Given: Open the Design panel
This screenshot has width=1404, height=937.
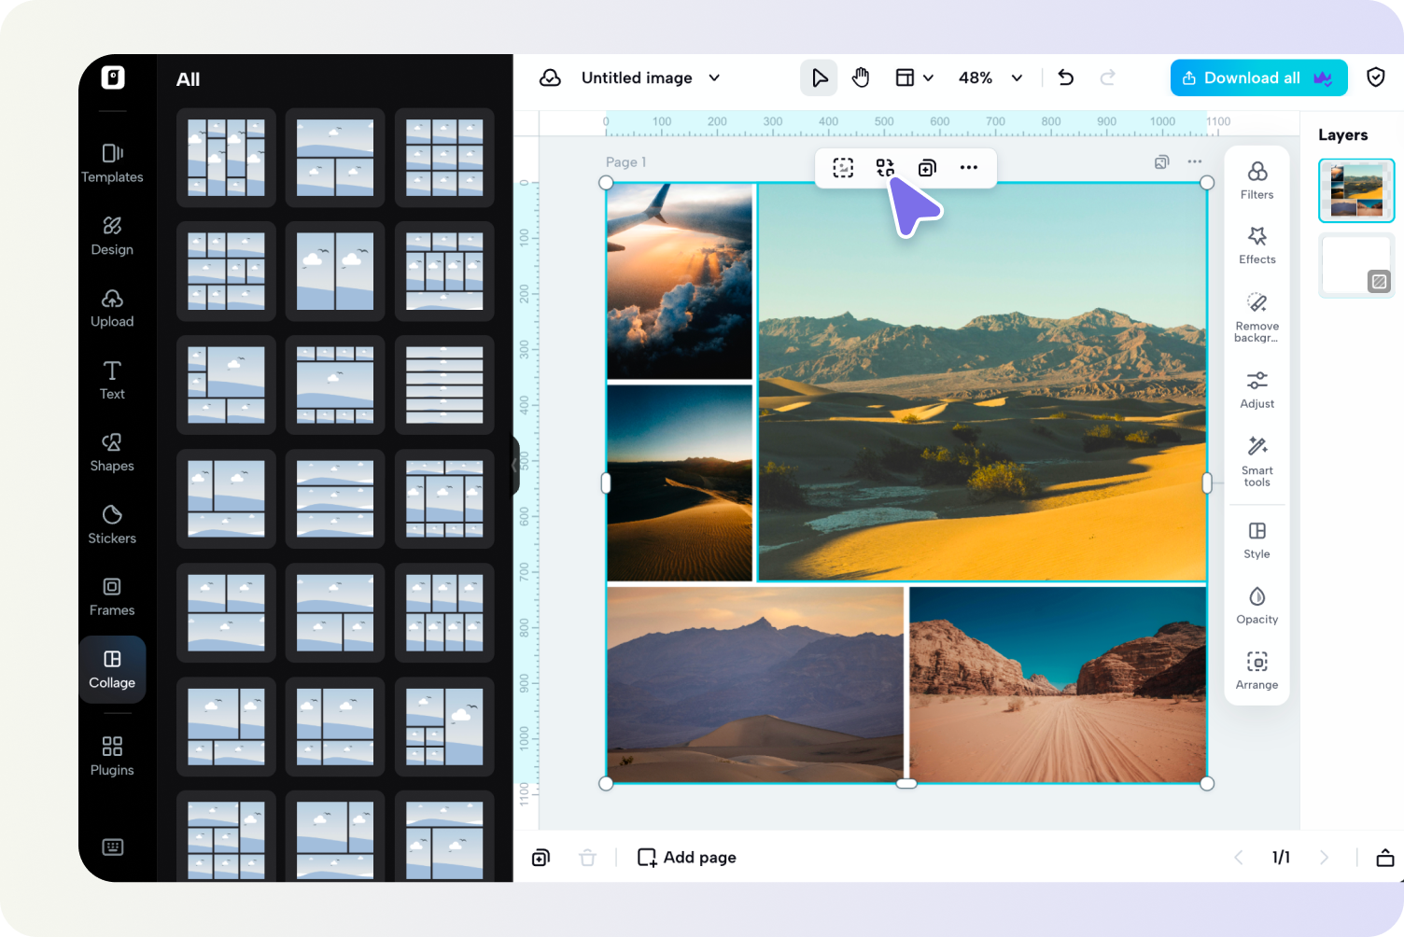Looking at the screenshot, I should pos(112,236).
